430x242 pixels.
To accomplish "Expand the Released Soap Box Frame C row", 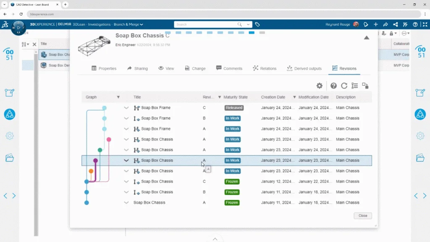I will click(x=126, y=108).
